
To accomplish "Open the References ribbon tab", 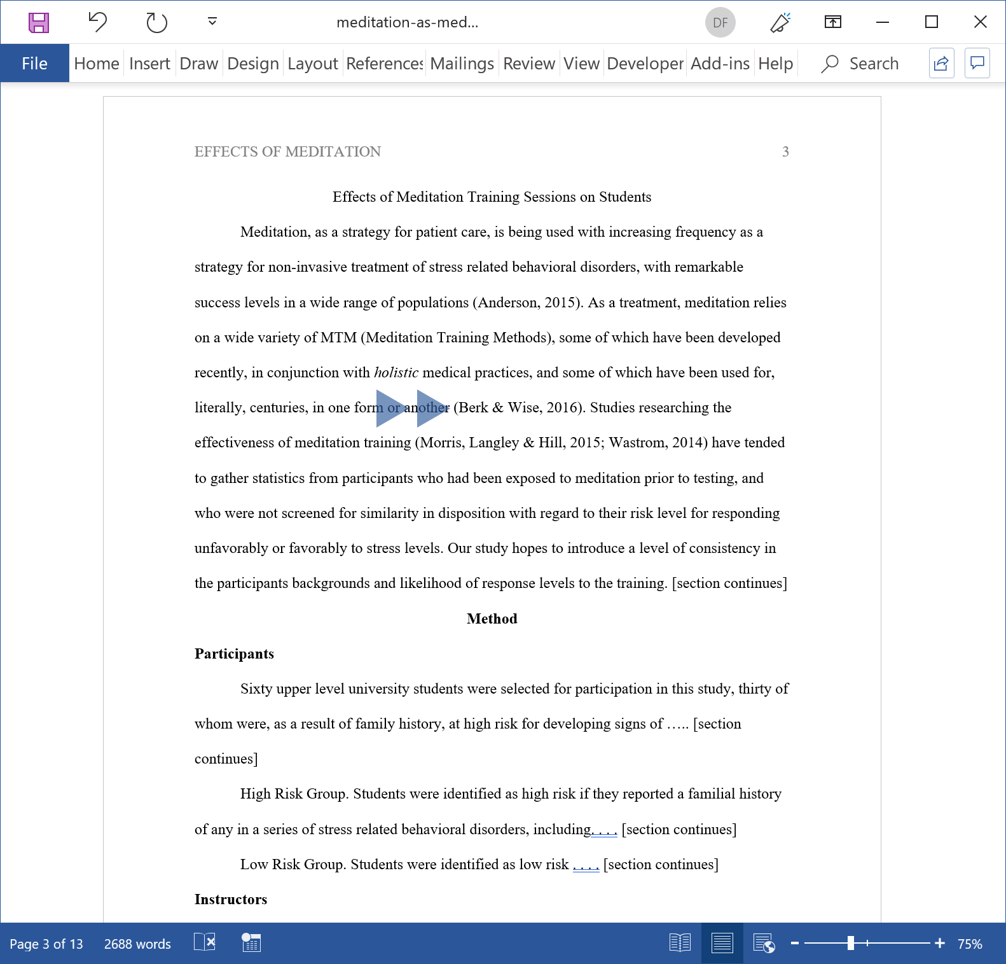I will pyautogui.click(x=384, y=64).
